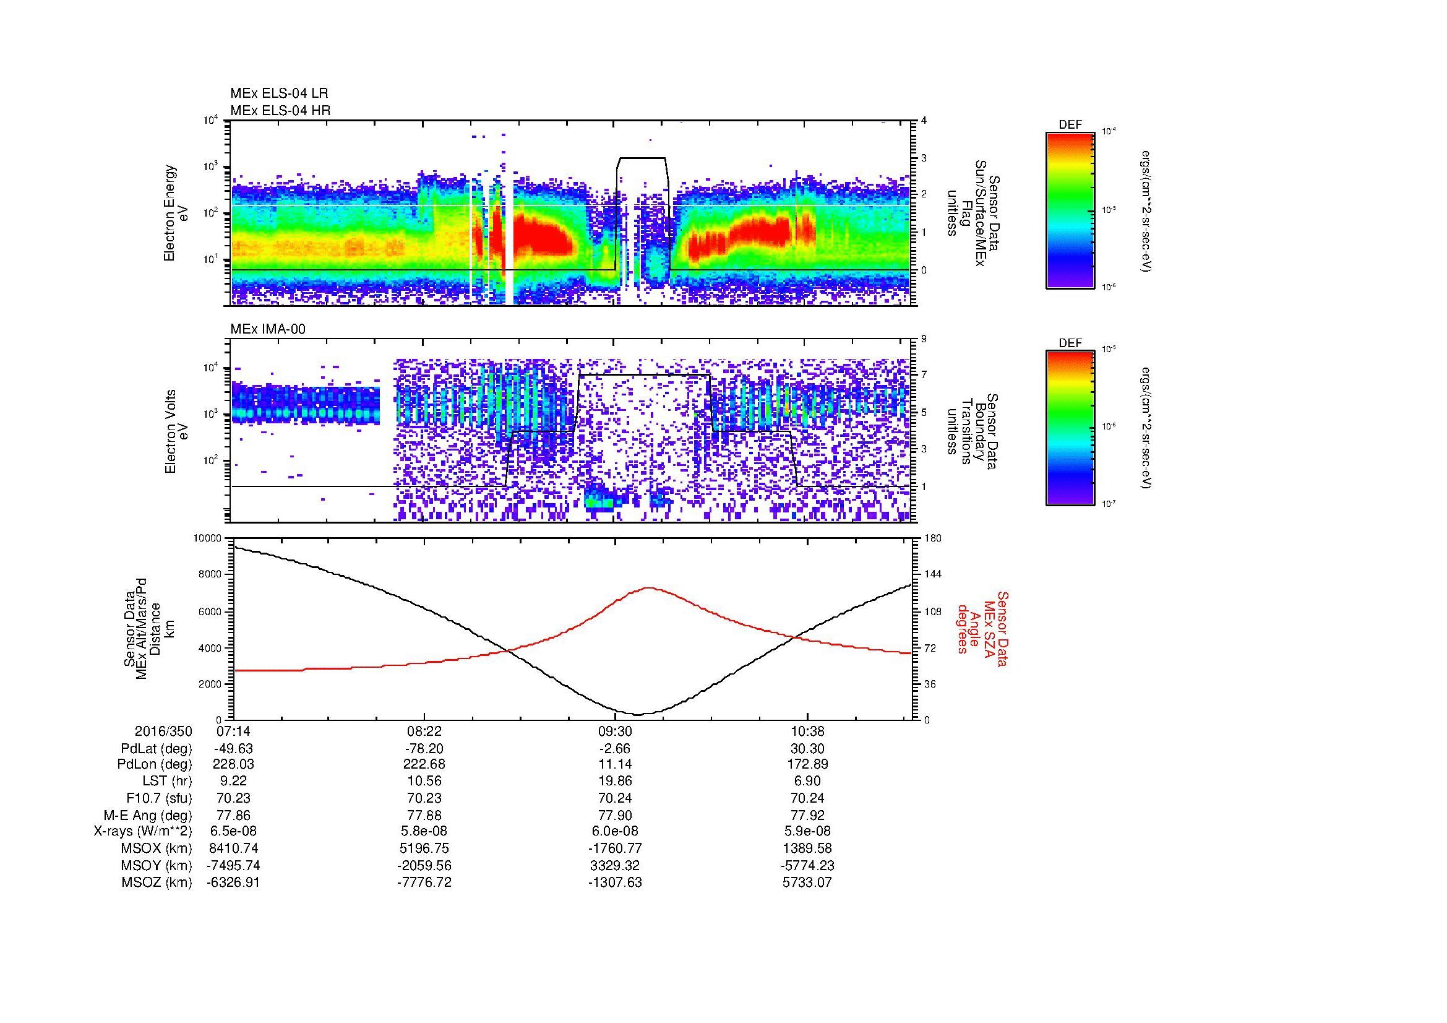Click the 10:38 time tick label
This screenshot has width=1447, height=1023.
(x=807, y=732)
